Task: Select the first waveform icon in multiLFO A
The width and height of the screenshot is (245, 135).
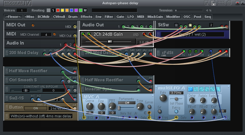Action: click(x=190, y=89)
